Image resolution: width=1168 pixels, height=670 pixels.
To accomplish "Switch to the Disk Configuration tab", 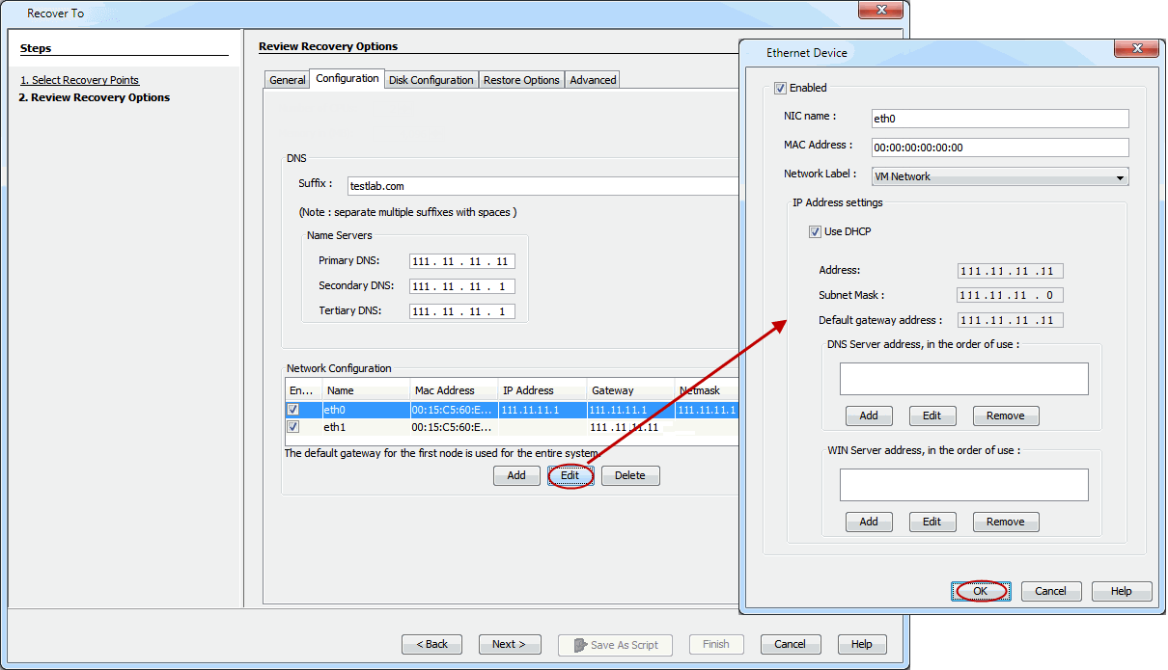I will pyautogui.click(x=431, y=80).
